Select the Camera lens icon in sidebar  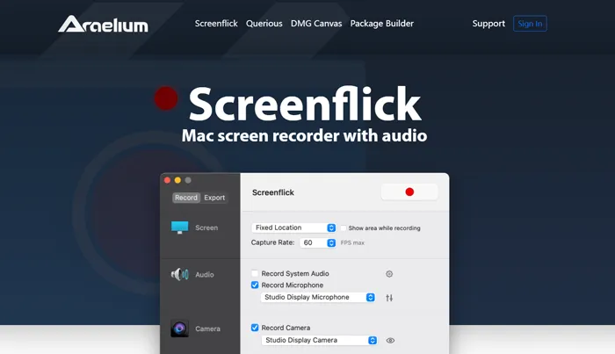coord(179,329)
